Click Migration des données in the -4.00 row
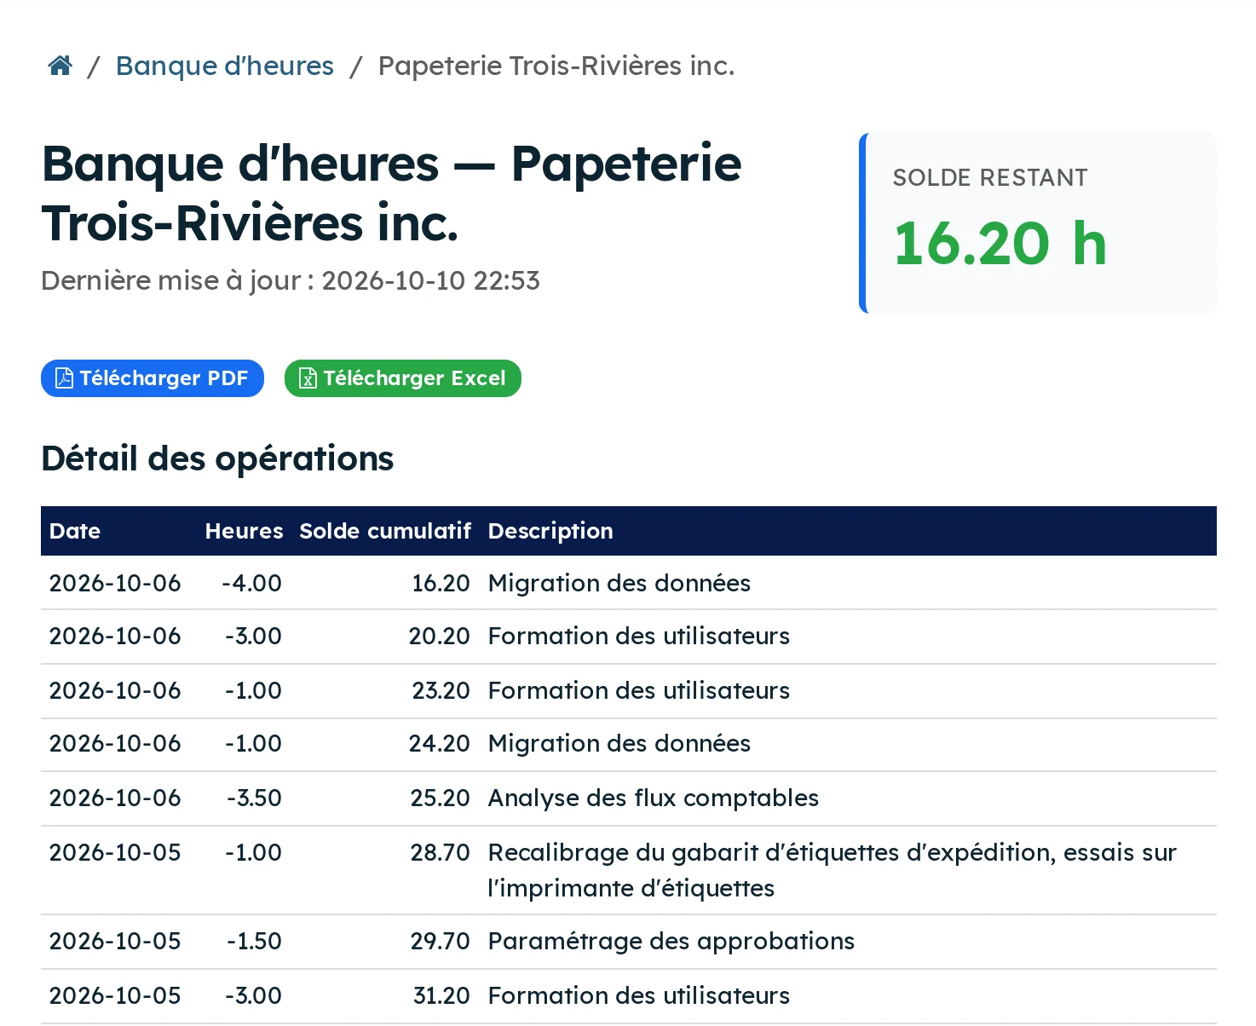This screenshot has width=1256, height=1026. (619, 583)
